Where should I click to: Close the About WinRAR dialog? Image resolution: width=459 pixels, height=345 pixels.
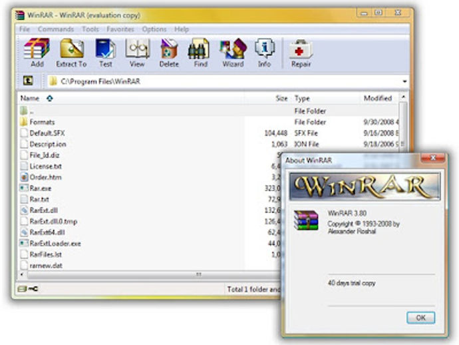[x=433, y=158]
